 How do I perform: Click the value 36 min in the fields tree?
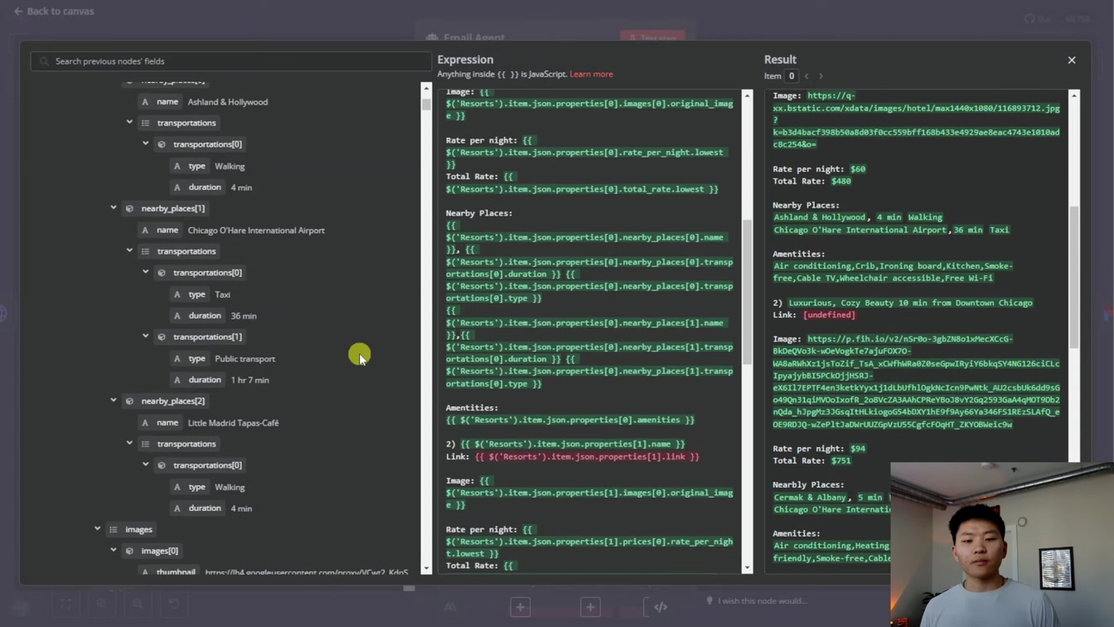(244, 316)
